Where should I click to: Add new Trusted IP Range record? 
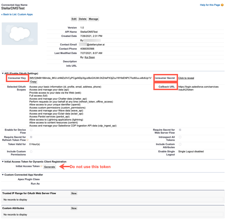pyautogui.click(x=74, y=193)
